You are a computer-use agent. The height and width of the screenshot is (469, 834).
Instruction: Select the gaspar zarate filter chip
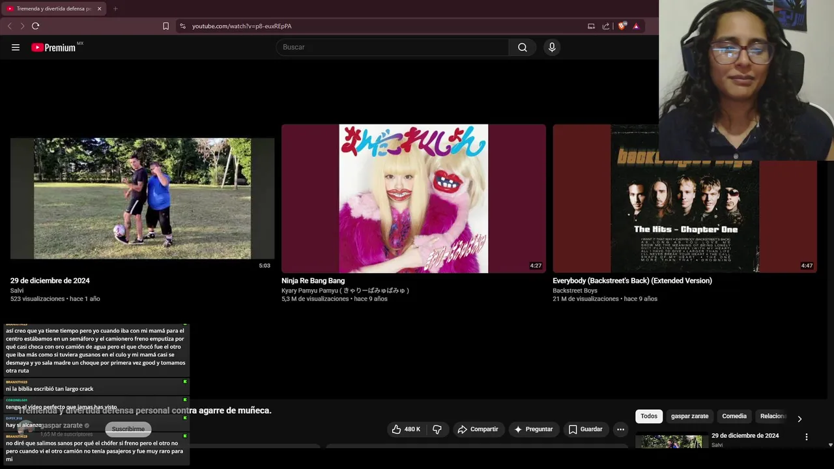click(689, 416)
